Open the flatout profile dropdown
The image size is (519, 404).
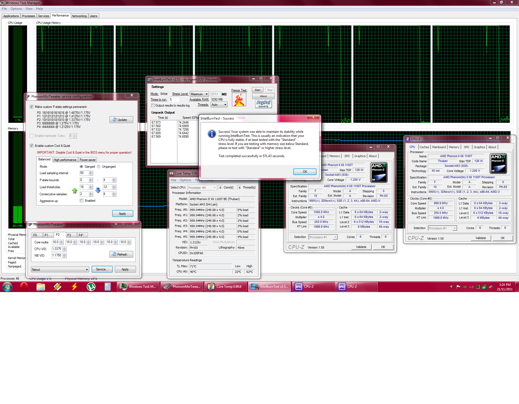60,270
